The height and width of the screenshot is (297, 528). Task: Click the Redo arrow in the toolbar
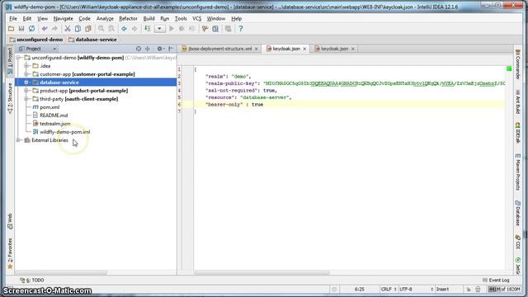(x=54, y=29)
